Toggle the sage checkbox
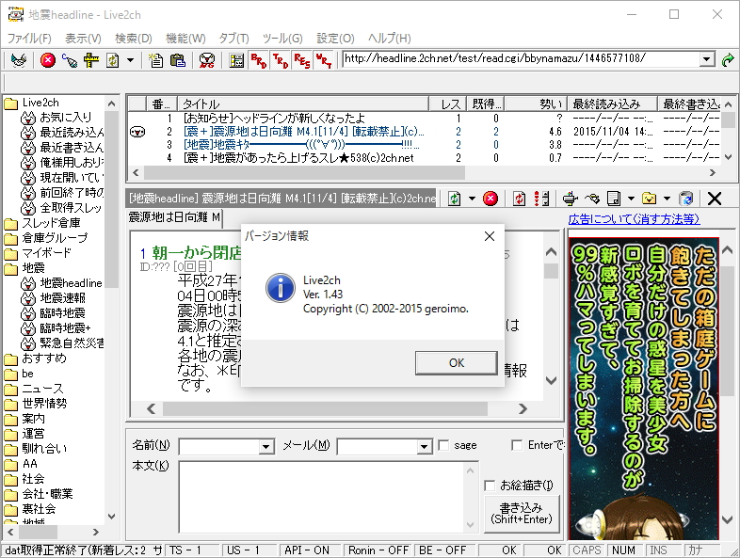 (x=443, y=445)
